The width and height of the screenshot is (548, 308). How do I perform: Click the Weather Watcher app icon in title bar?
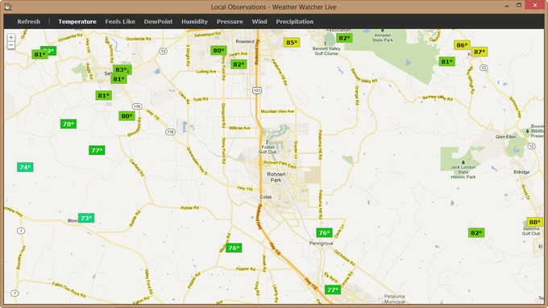[8, 6]
